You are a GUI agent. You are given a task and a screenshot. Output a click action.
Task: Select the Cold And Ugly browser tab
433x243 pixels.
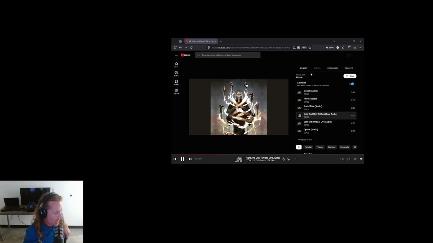click(201, 41)
